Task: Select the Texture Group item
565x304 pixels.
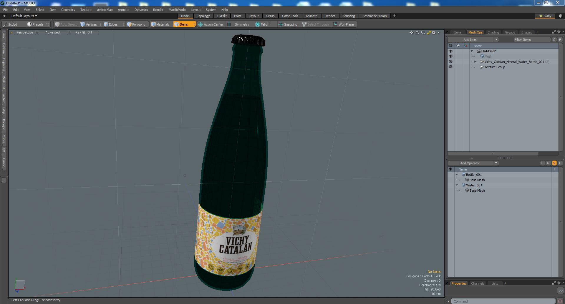Action: 495,67
